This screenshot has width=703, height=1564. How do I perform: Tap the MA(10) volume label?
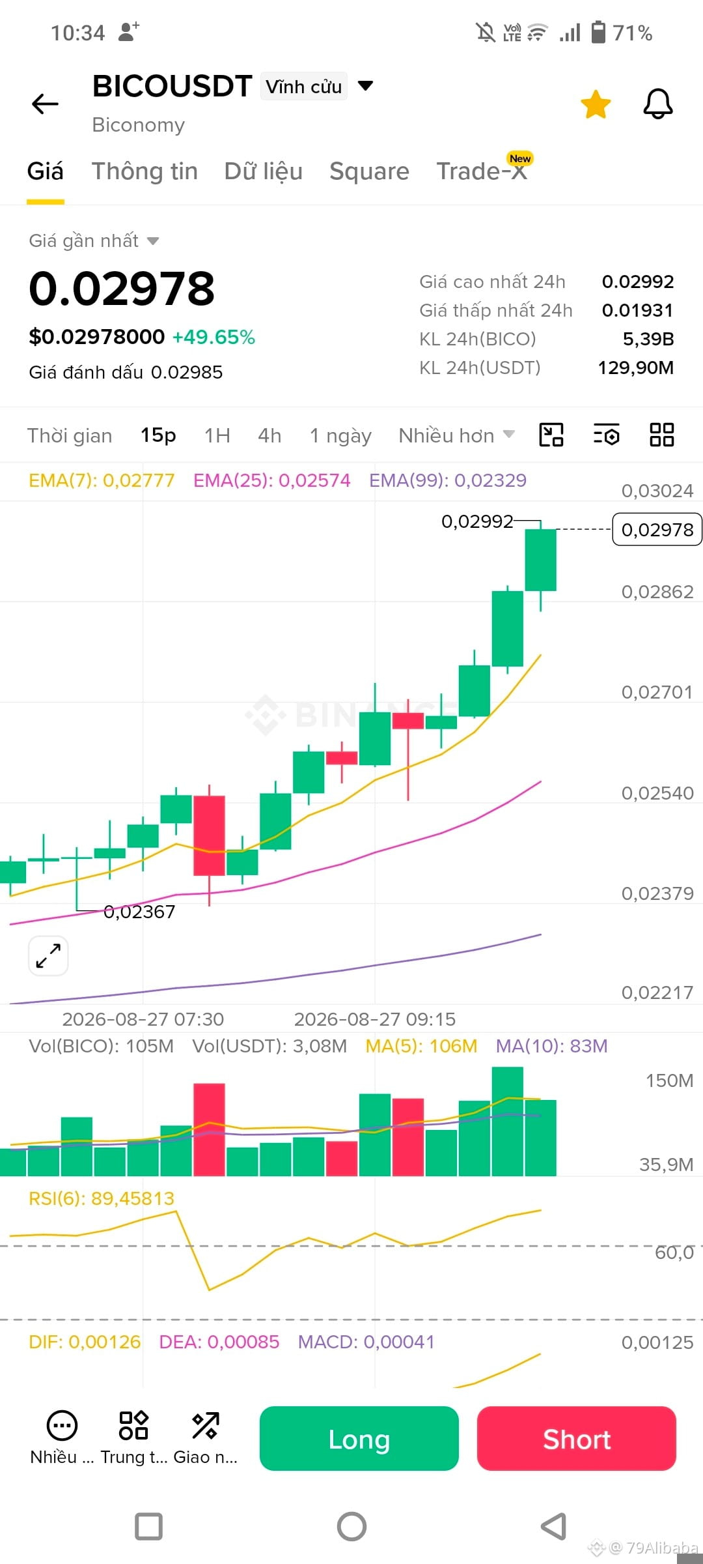point(551,1046)
